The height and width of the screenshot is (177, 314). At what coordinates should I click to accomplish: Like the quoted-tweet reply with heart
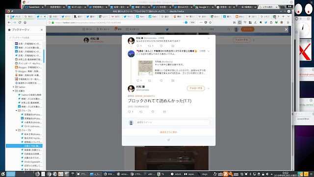point(161,81)
